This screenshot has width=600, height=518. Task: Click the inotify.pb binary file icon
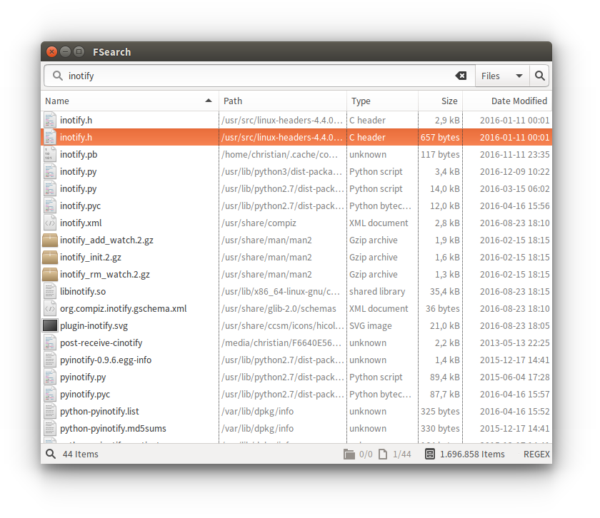[49, 154]
